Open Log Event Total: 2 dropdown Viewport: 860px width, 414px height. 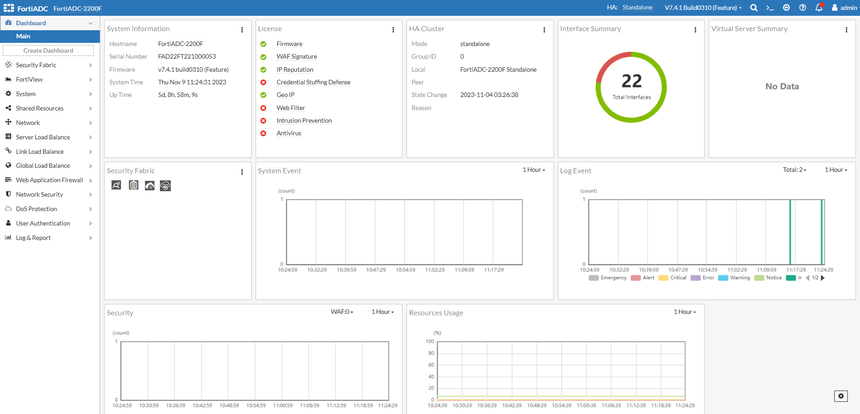[795, 170]
